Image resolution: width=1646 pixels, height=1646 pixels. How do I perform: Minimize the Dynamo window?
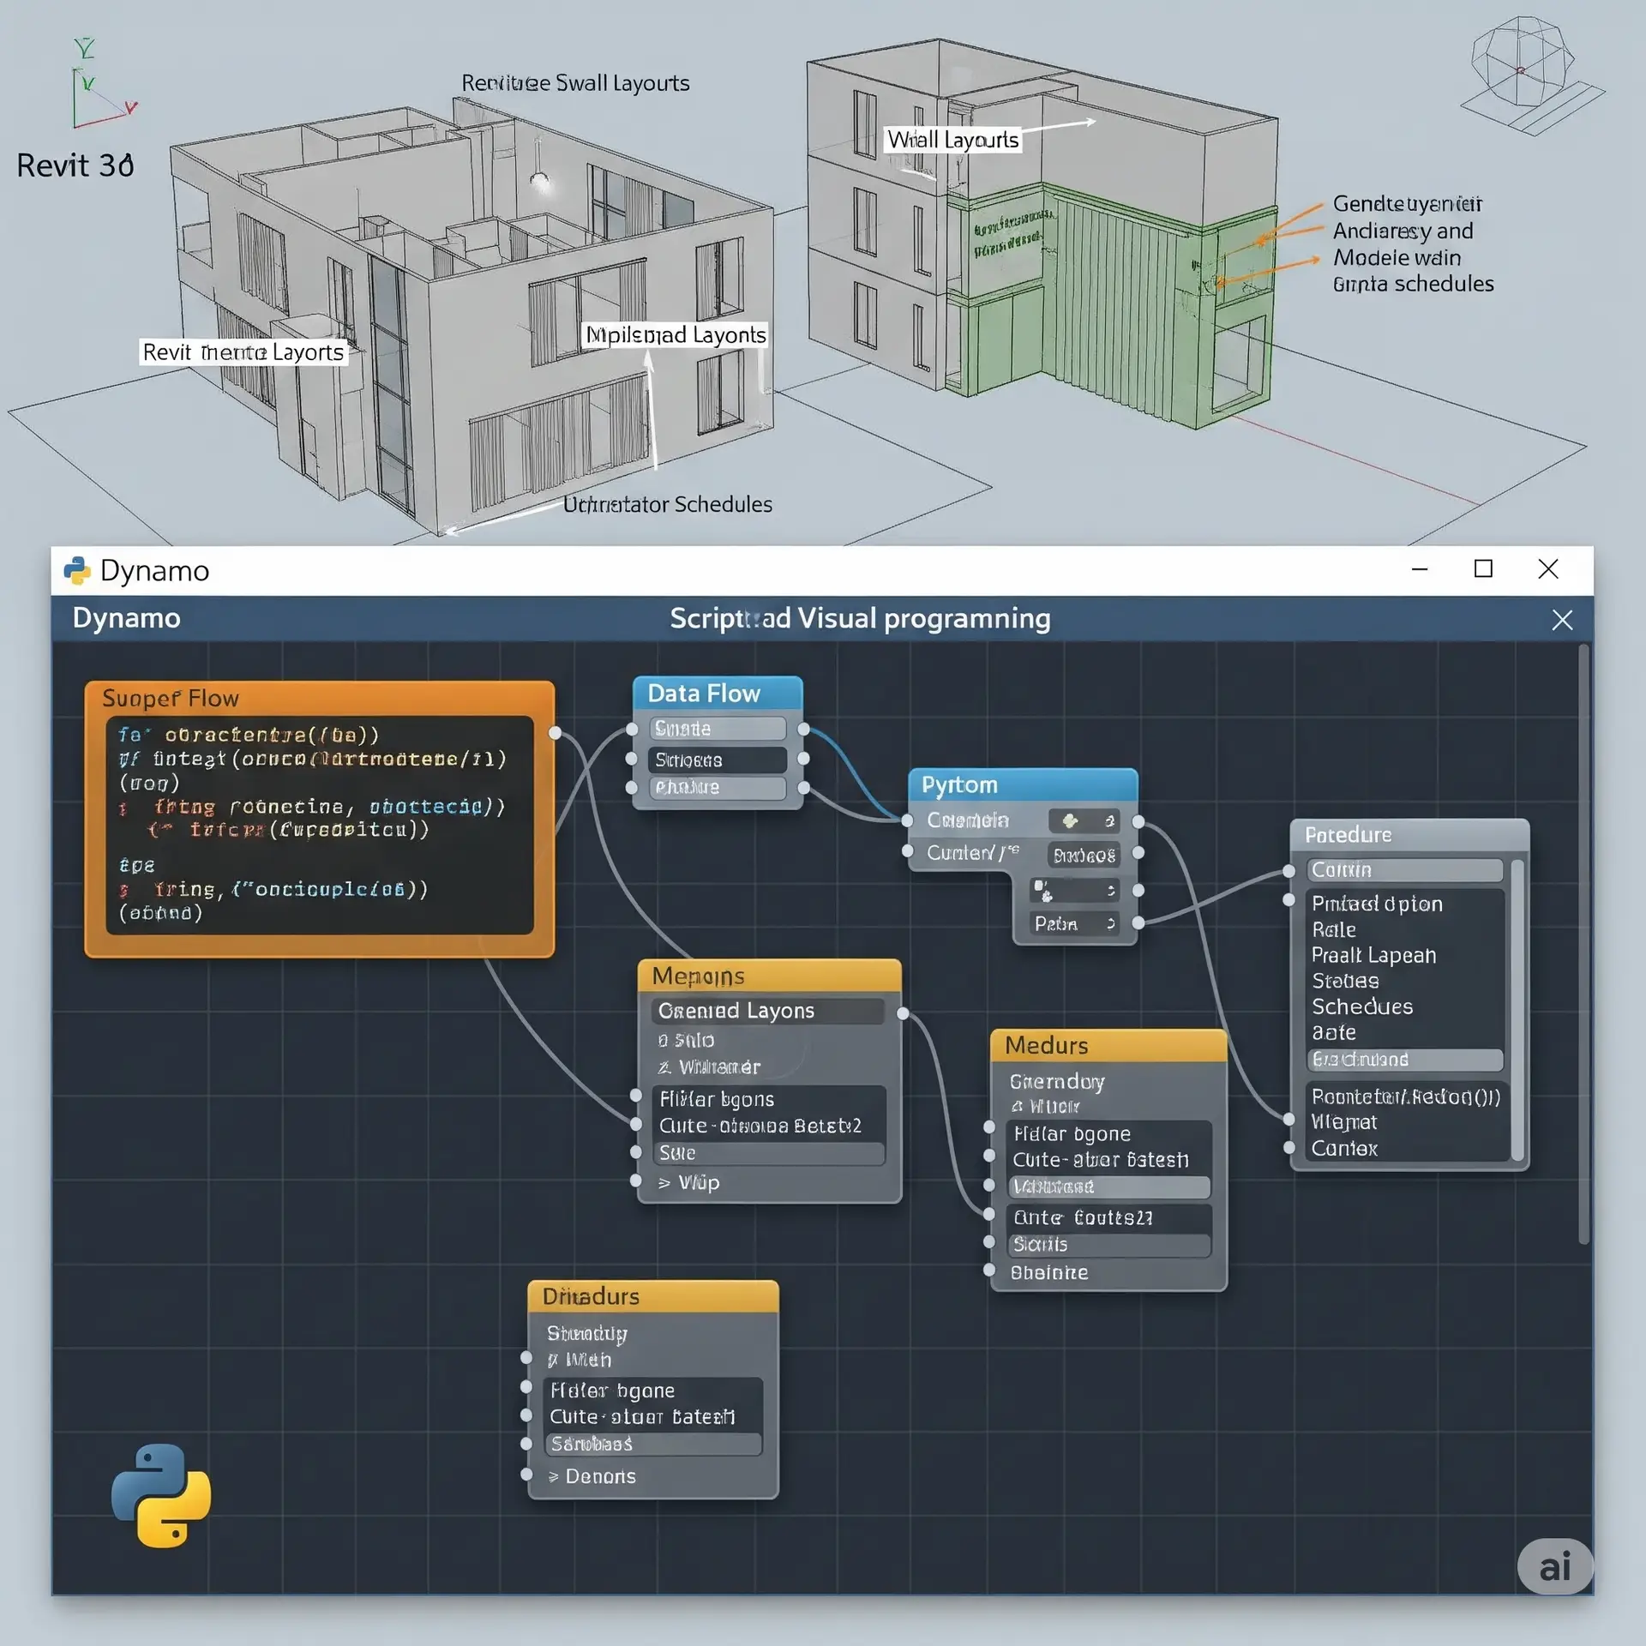[1420, 569]
